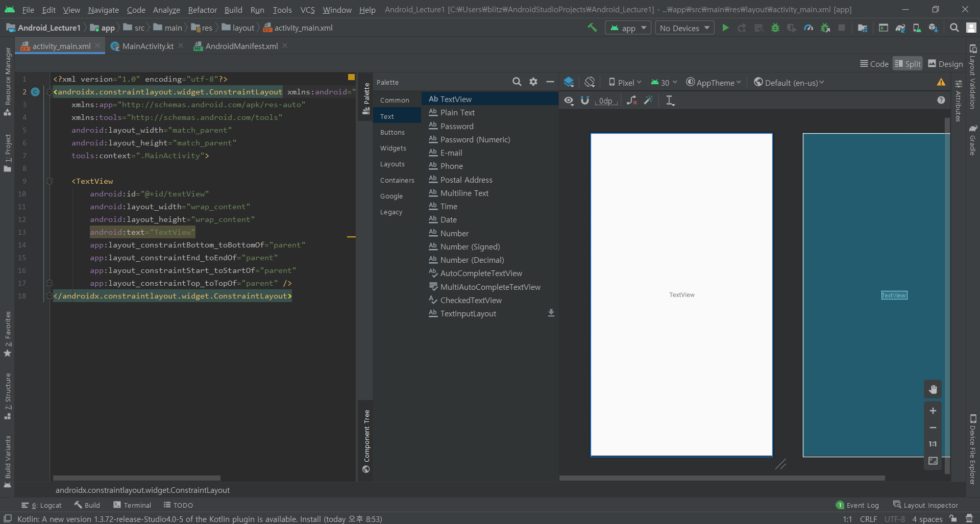
Task: Click the Debug app bug icon
Action: tap(775, 28)
